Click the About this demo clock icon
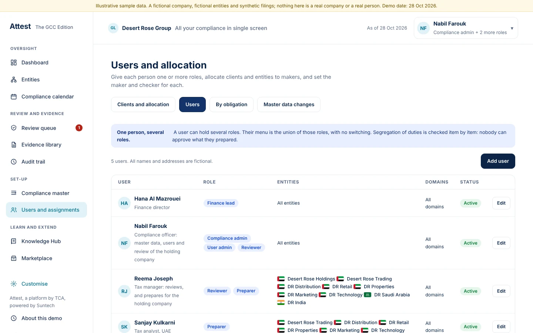This screenshot has width=533, height=333. click(14, 318)
